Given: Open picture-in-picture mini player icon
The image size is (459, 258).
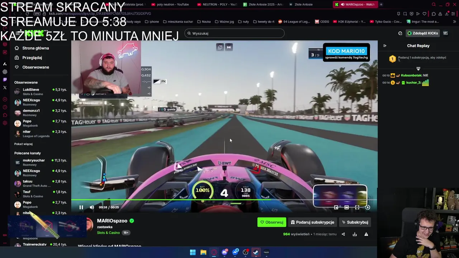Looking at the screenshot, I should [x=336, y=207].
